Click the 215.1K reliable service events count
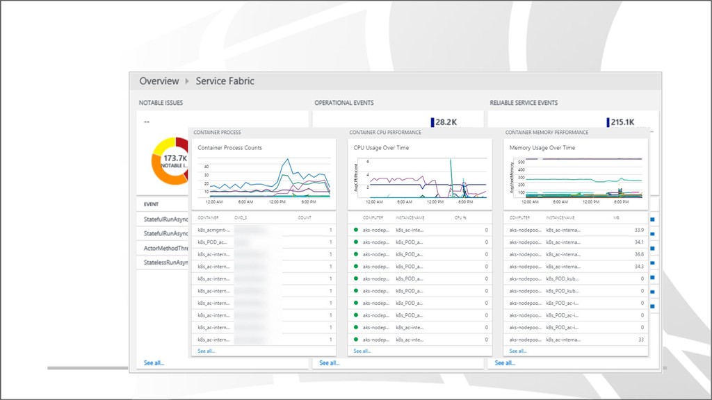The width and height of the screenshot is (712, 400). click(622, 122)
